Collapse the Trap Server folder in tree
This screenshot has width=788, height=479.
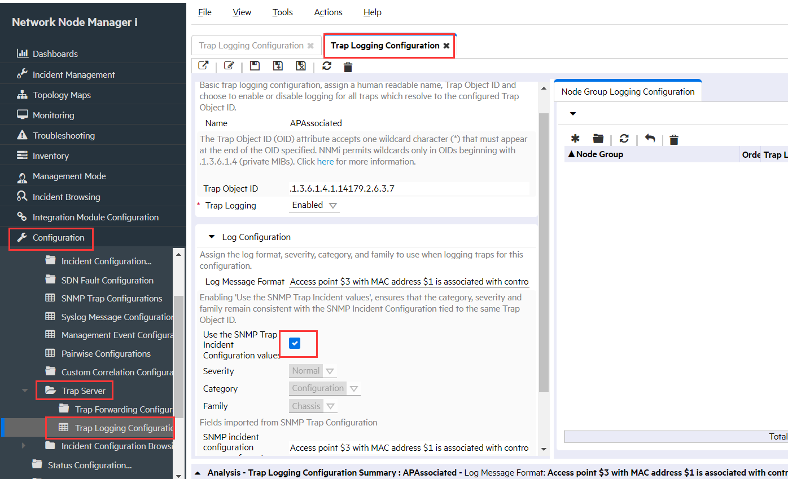click(x=25, y=391)
